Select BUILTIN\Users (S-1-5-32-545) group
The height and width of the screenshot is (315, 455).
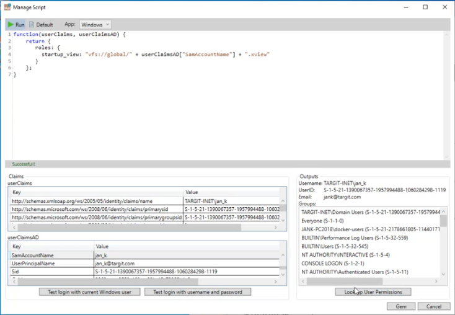pyautogui.click(x=335, y=246)
